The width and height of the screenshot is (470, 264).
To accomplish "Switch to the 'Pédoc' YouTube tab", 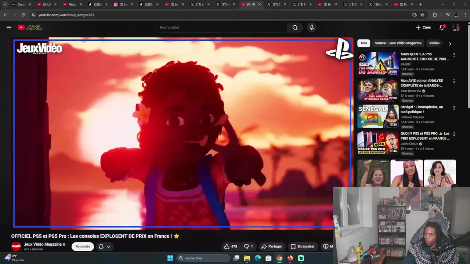I will click(72, 4).
